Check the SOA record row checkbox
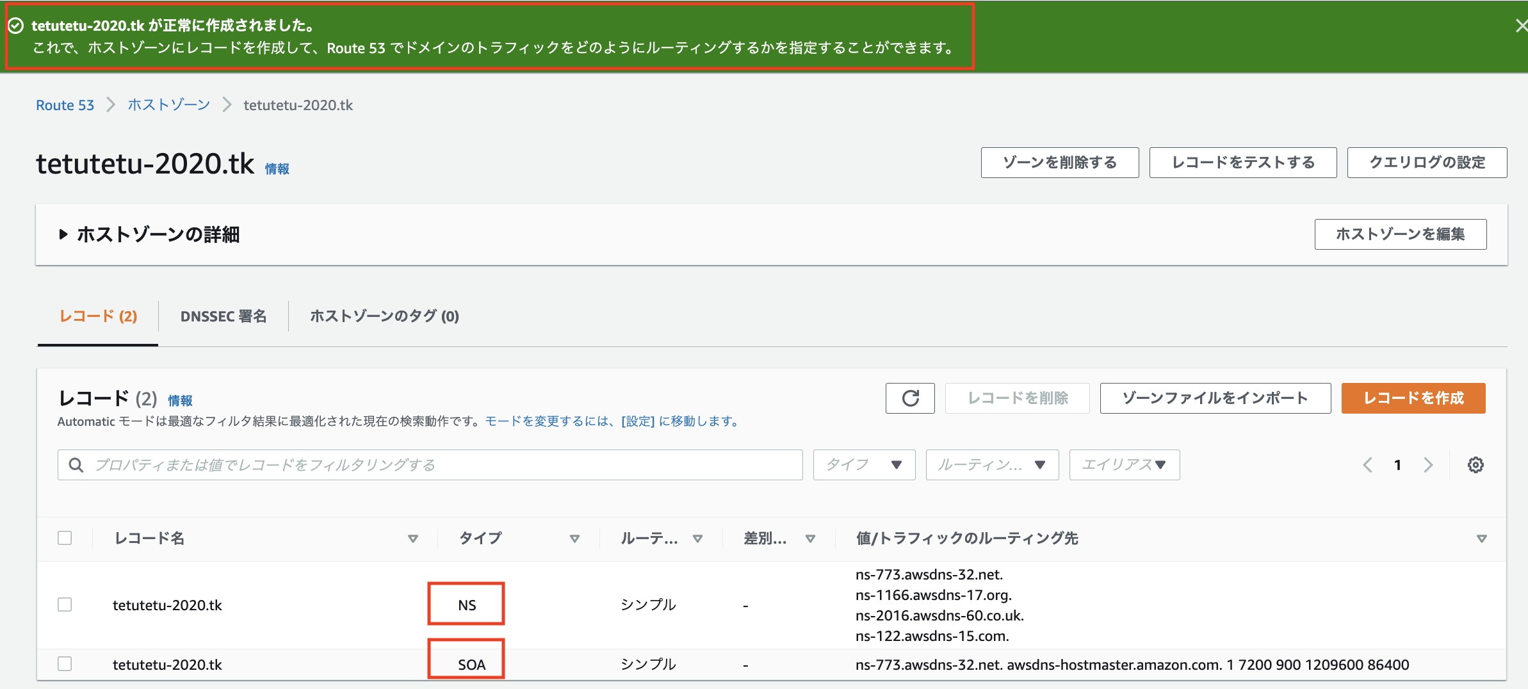This screenshot has width=1528, height=689. [x=65, y=664]
